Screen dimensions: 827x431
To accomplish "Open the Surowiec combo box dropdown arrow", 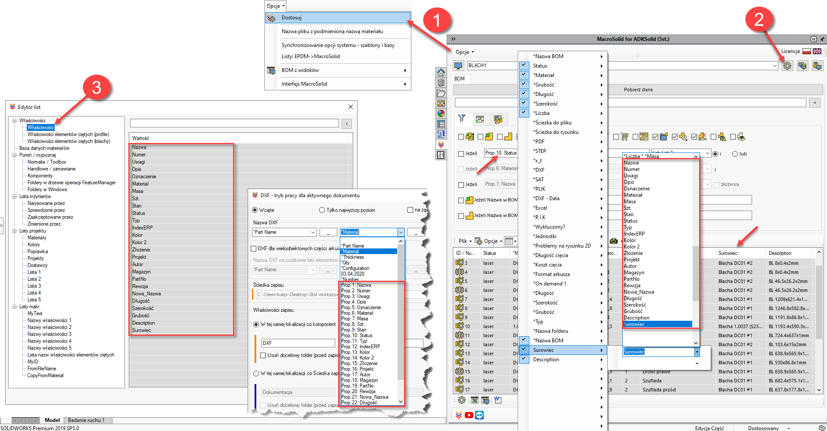I will coord(697,352).
